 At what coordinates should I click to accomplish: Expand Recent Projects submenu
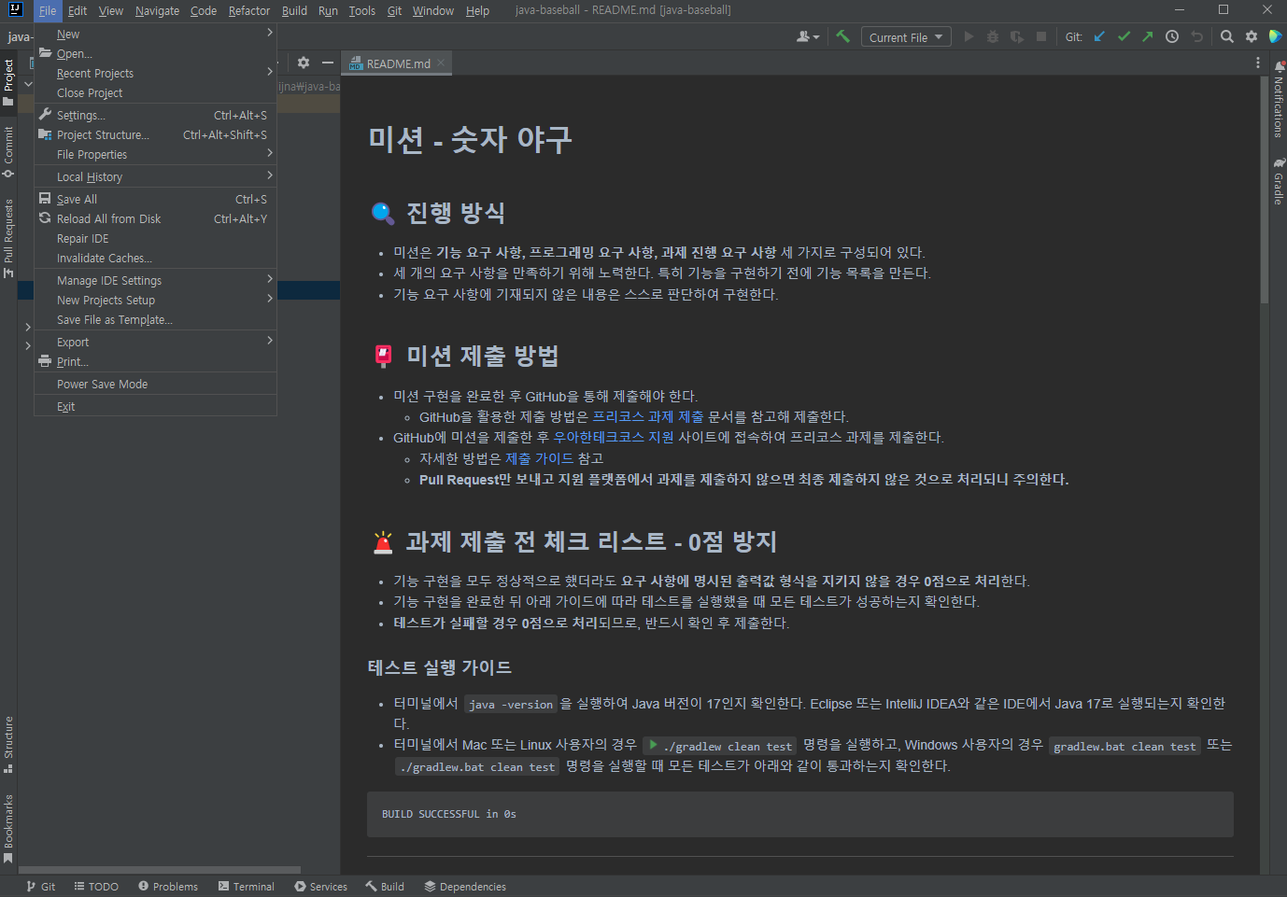tap(155, 73)
